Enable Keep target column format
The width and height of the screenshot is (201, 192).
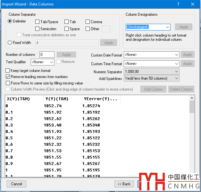(x=8, y=70)
